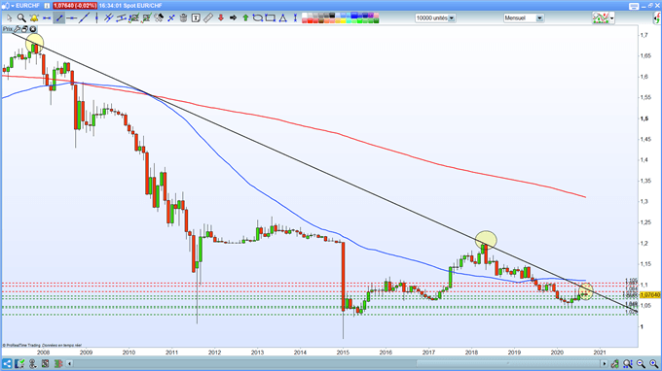662x371 pixels.
Task: Zoom out using bottom-right magnifier minus
Action: click(641, 363)
